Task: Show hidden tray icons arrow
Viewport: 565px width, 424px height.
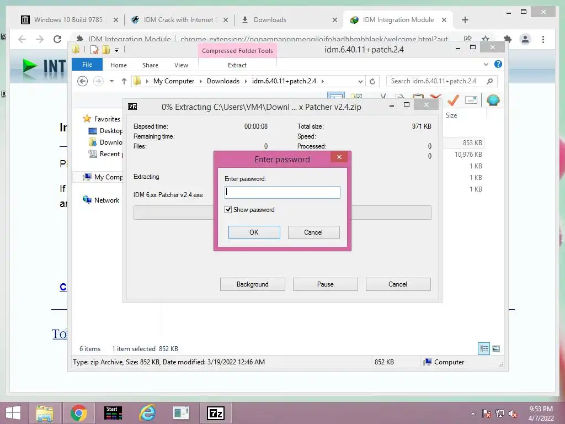Action: (473, 414)
